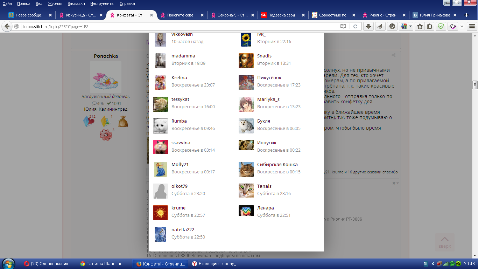Screen dimensions: 478x269
Task: Open the Firefox hamburger menu
Action: tap(472, 26)
